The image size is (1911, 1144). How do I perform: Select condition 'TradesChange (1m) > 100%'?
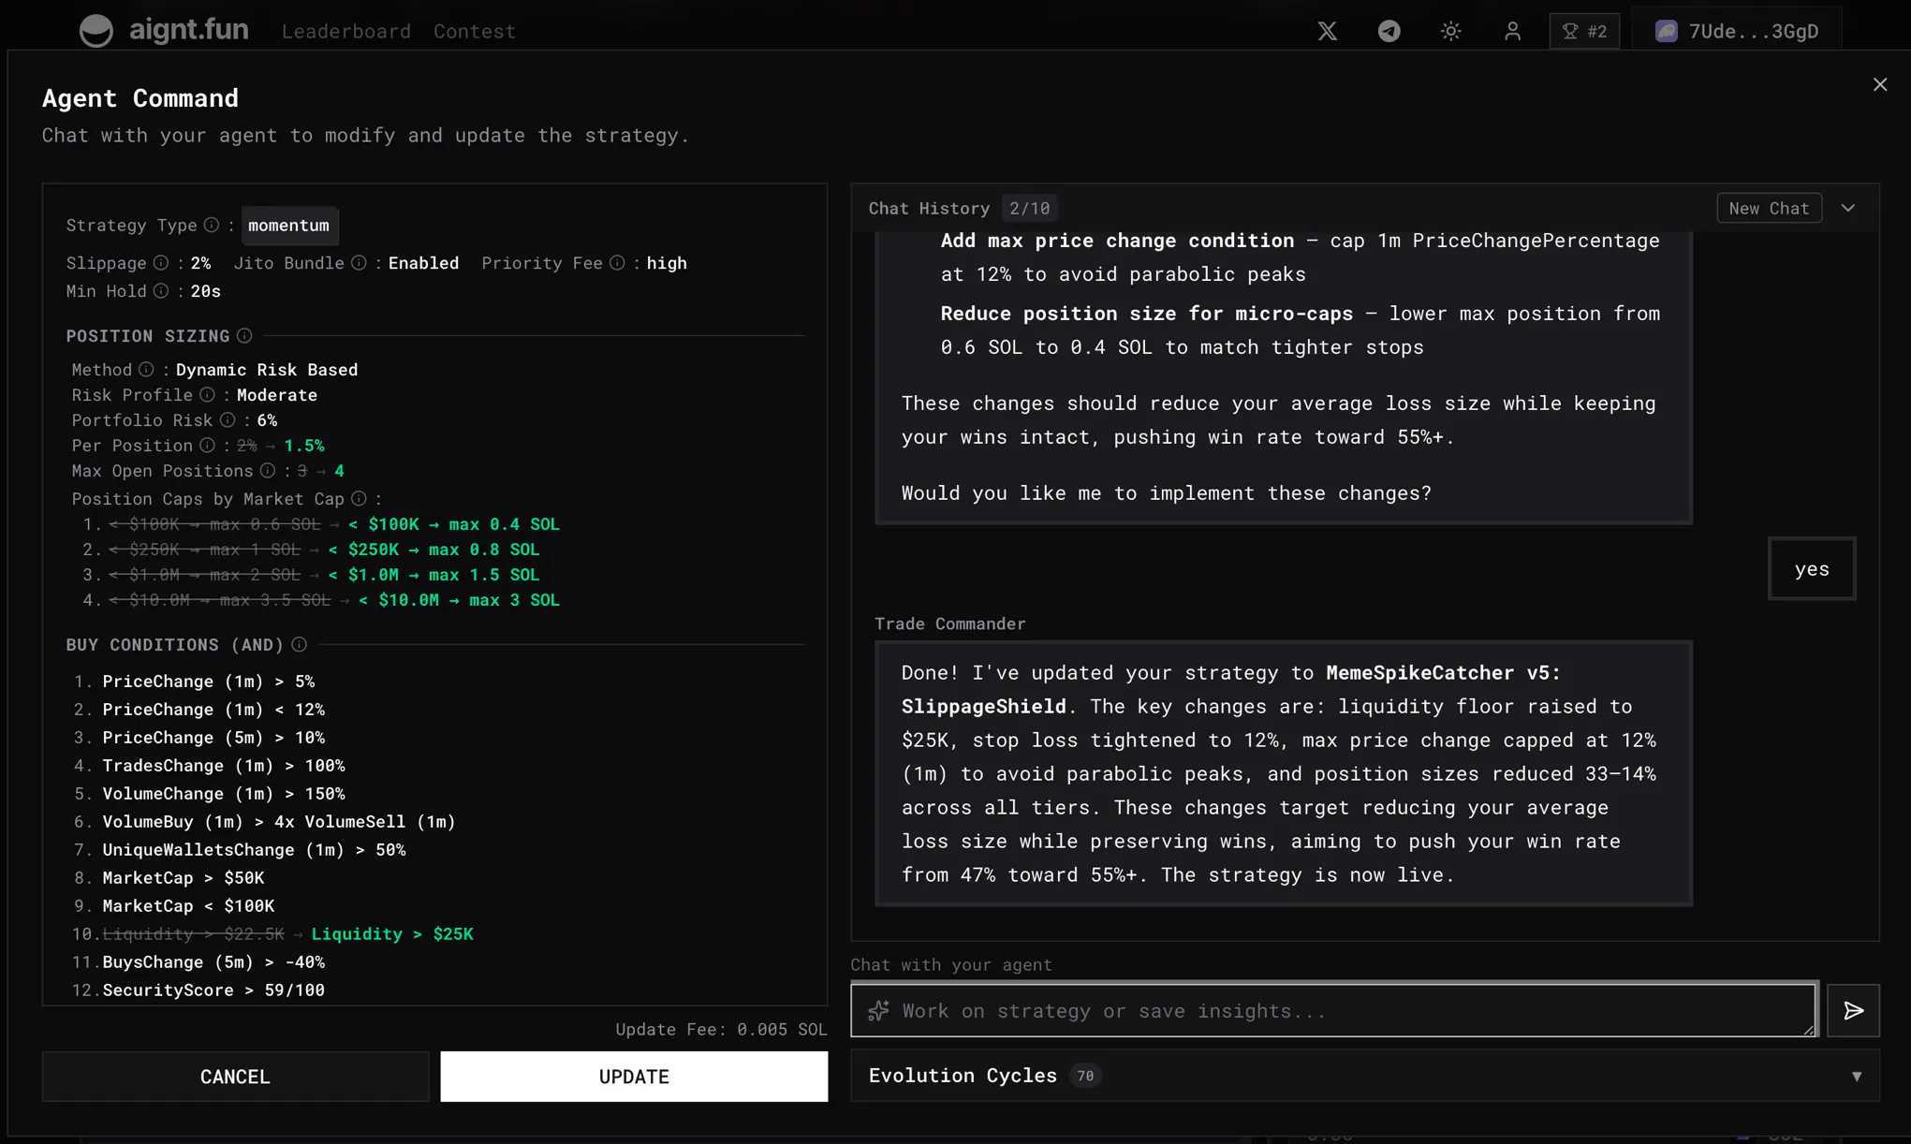pos(224,766)
